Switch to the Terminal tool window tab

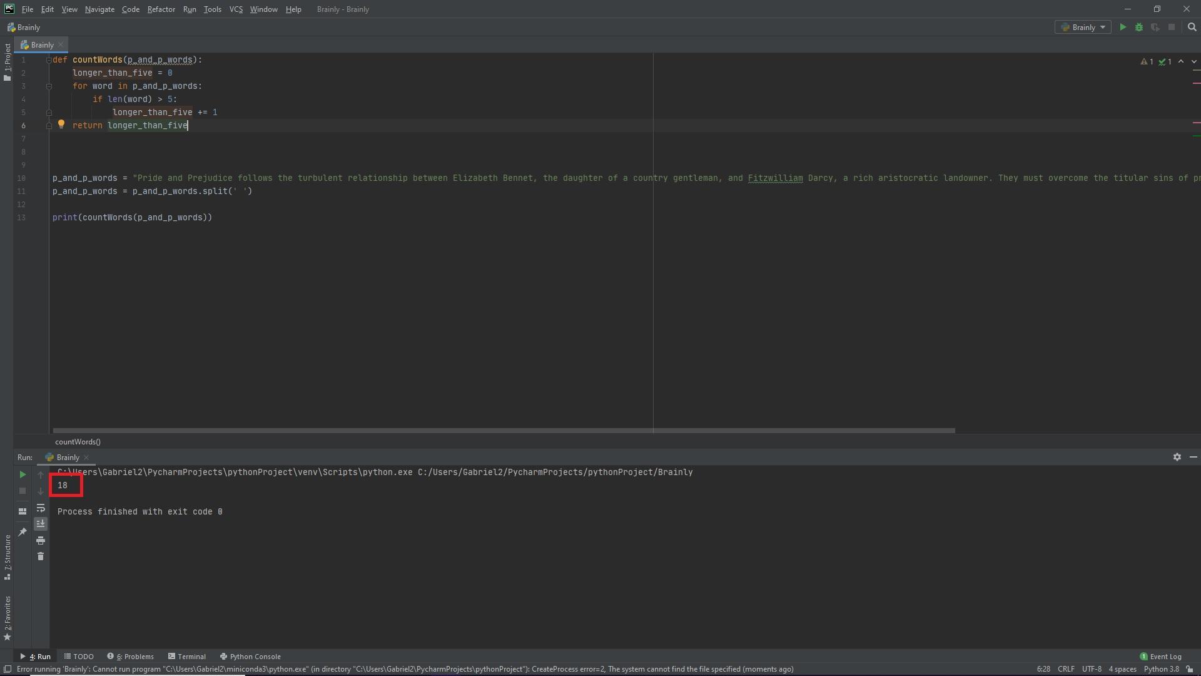tap(187, 657)
